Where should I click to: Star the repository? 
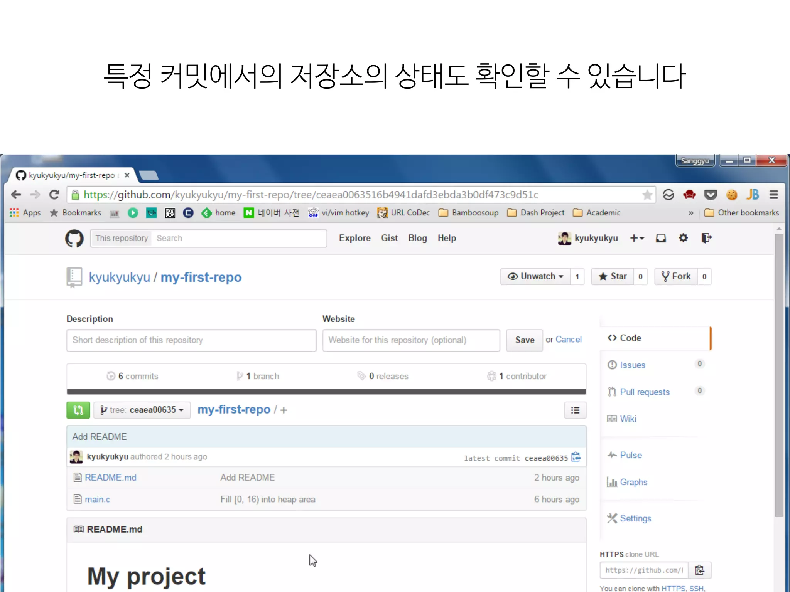click(613, 276)
